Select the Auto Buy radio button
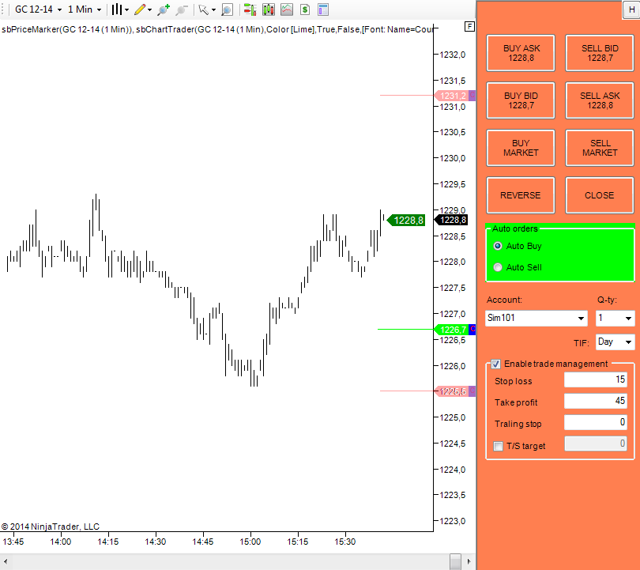Image resolution: width=640 pixels, height=570 pixels. pos(497,246)
